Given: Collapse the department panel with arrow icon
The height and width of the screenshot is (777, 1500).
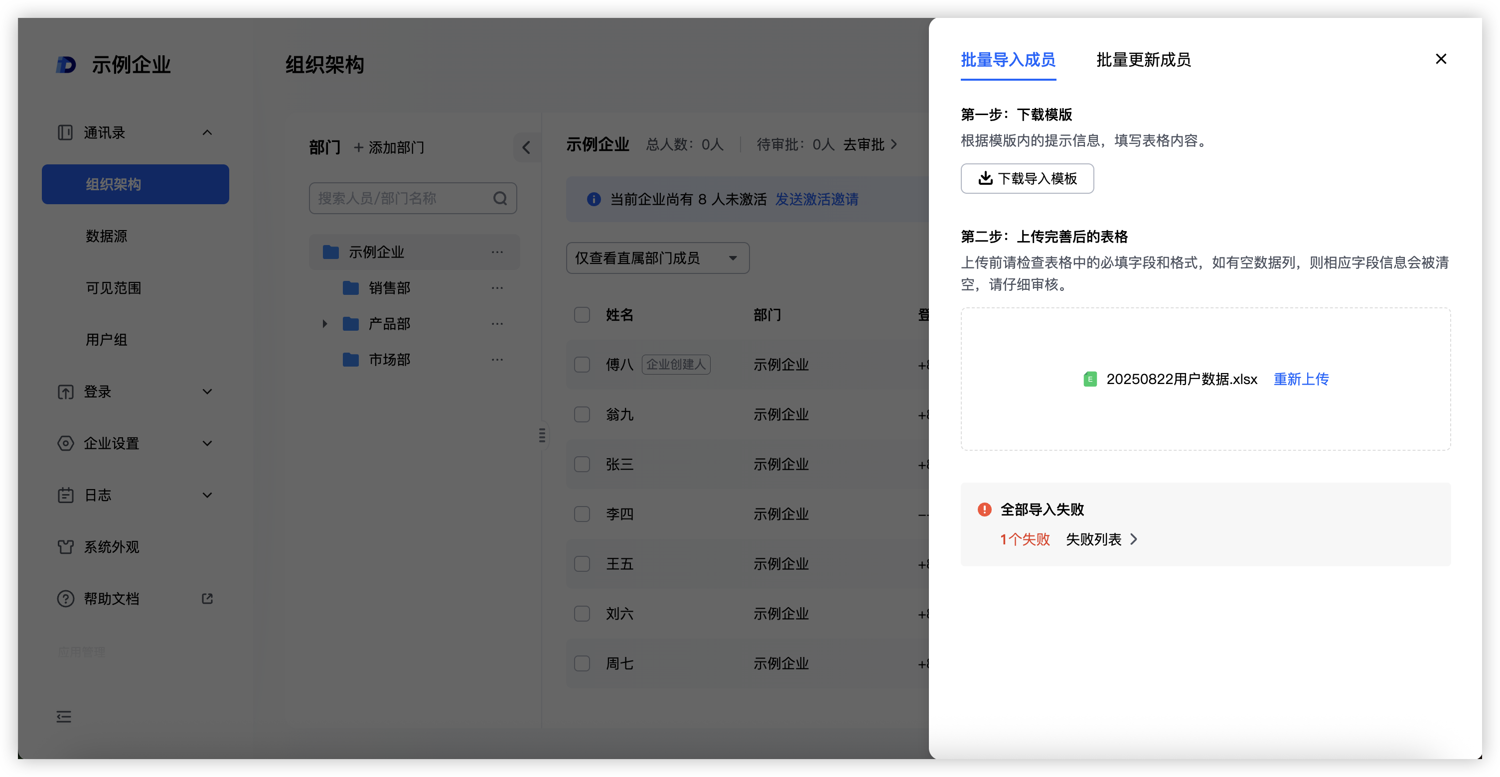Looking at the screenshot, I should coord(526,147).
